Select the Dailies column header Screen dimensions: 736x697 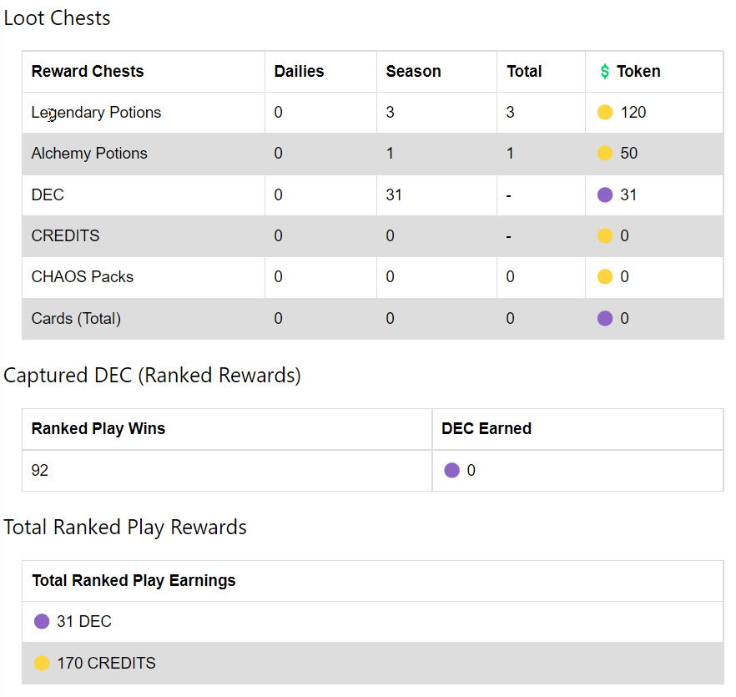pos(299,72)
